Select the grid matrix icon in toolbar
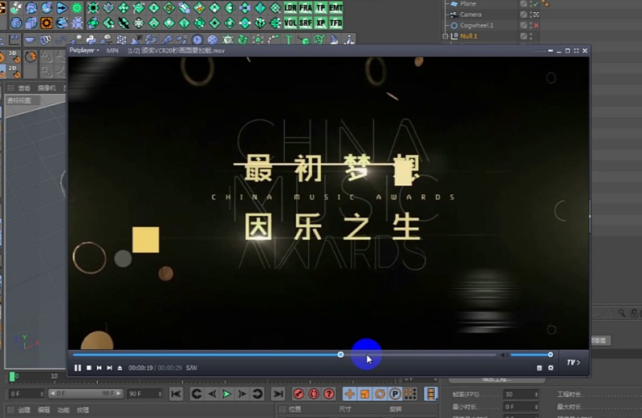 pyautogui.click(x=121, y=39)
